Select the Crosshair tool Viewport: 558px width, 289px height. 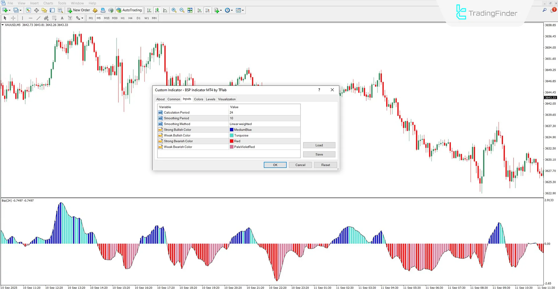pyautogui.click(x=13, y=18)
